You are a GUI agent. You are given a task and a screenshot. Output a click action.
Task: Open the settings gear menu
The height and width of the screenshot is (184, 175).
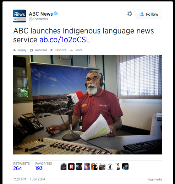[x=130, y=14]
